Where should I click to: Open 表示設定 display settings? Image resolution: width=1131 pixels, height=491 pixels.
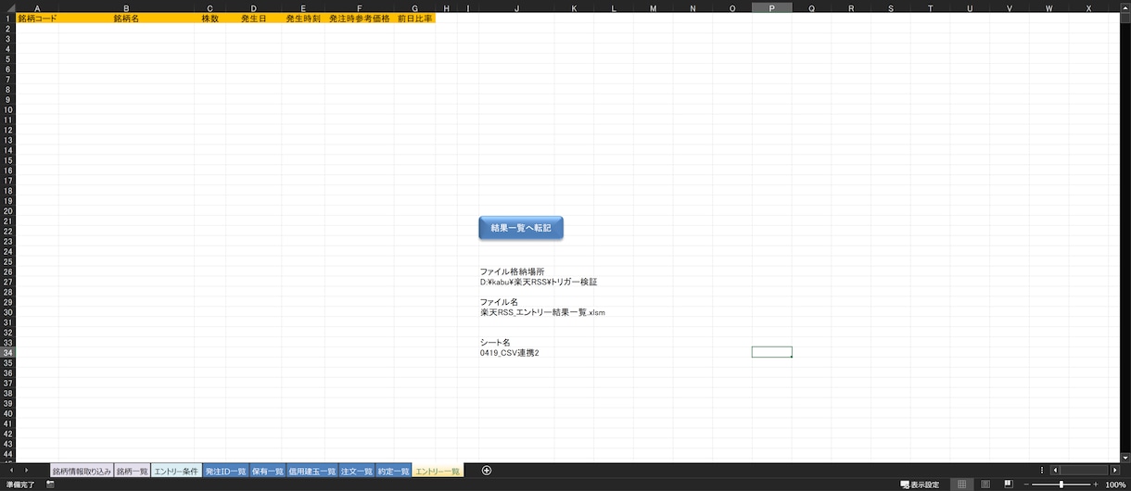pos(920,485)
